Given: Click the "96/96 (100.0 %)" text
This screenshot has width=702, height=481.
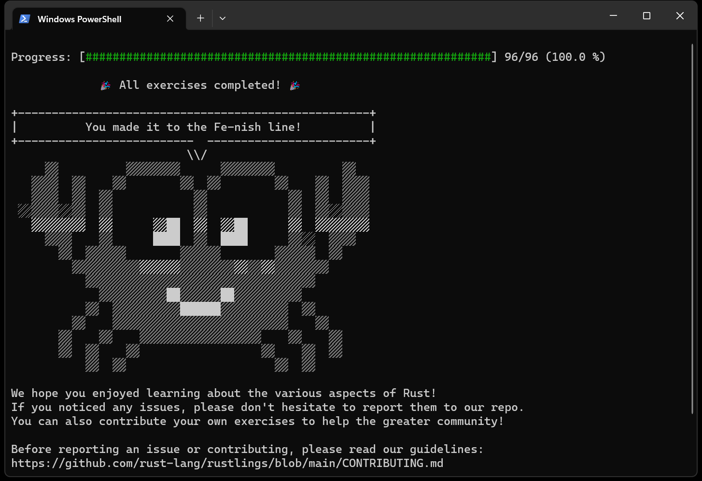Looking at the screenshot, I should tap(555, 57).
